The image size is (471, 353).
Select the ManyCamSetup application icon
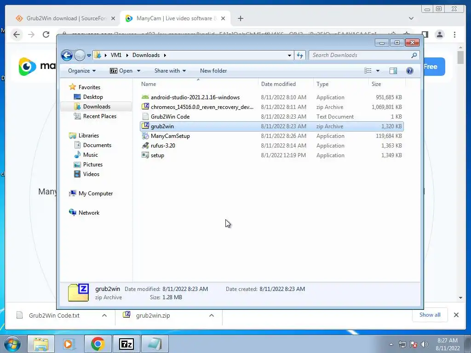coord(145,136)
